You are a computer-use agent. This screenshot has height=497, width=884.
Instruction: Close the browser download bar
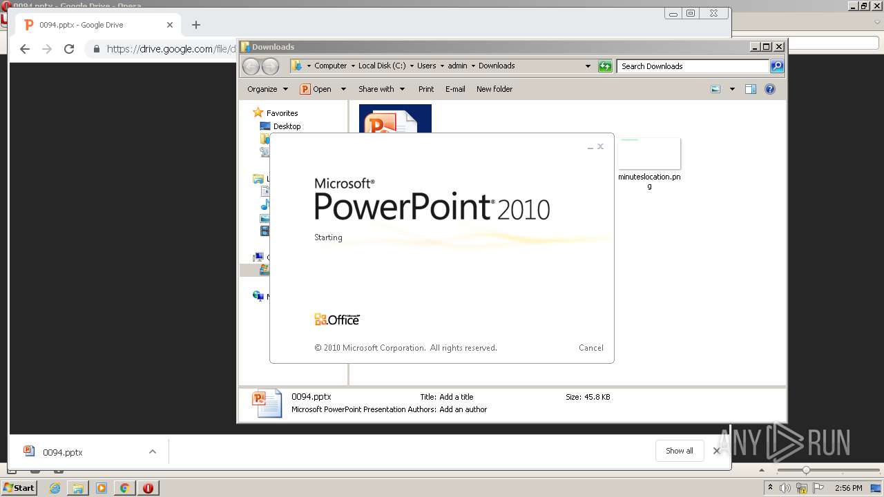click(x=717, y=451)
